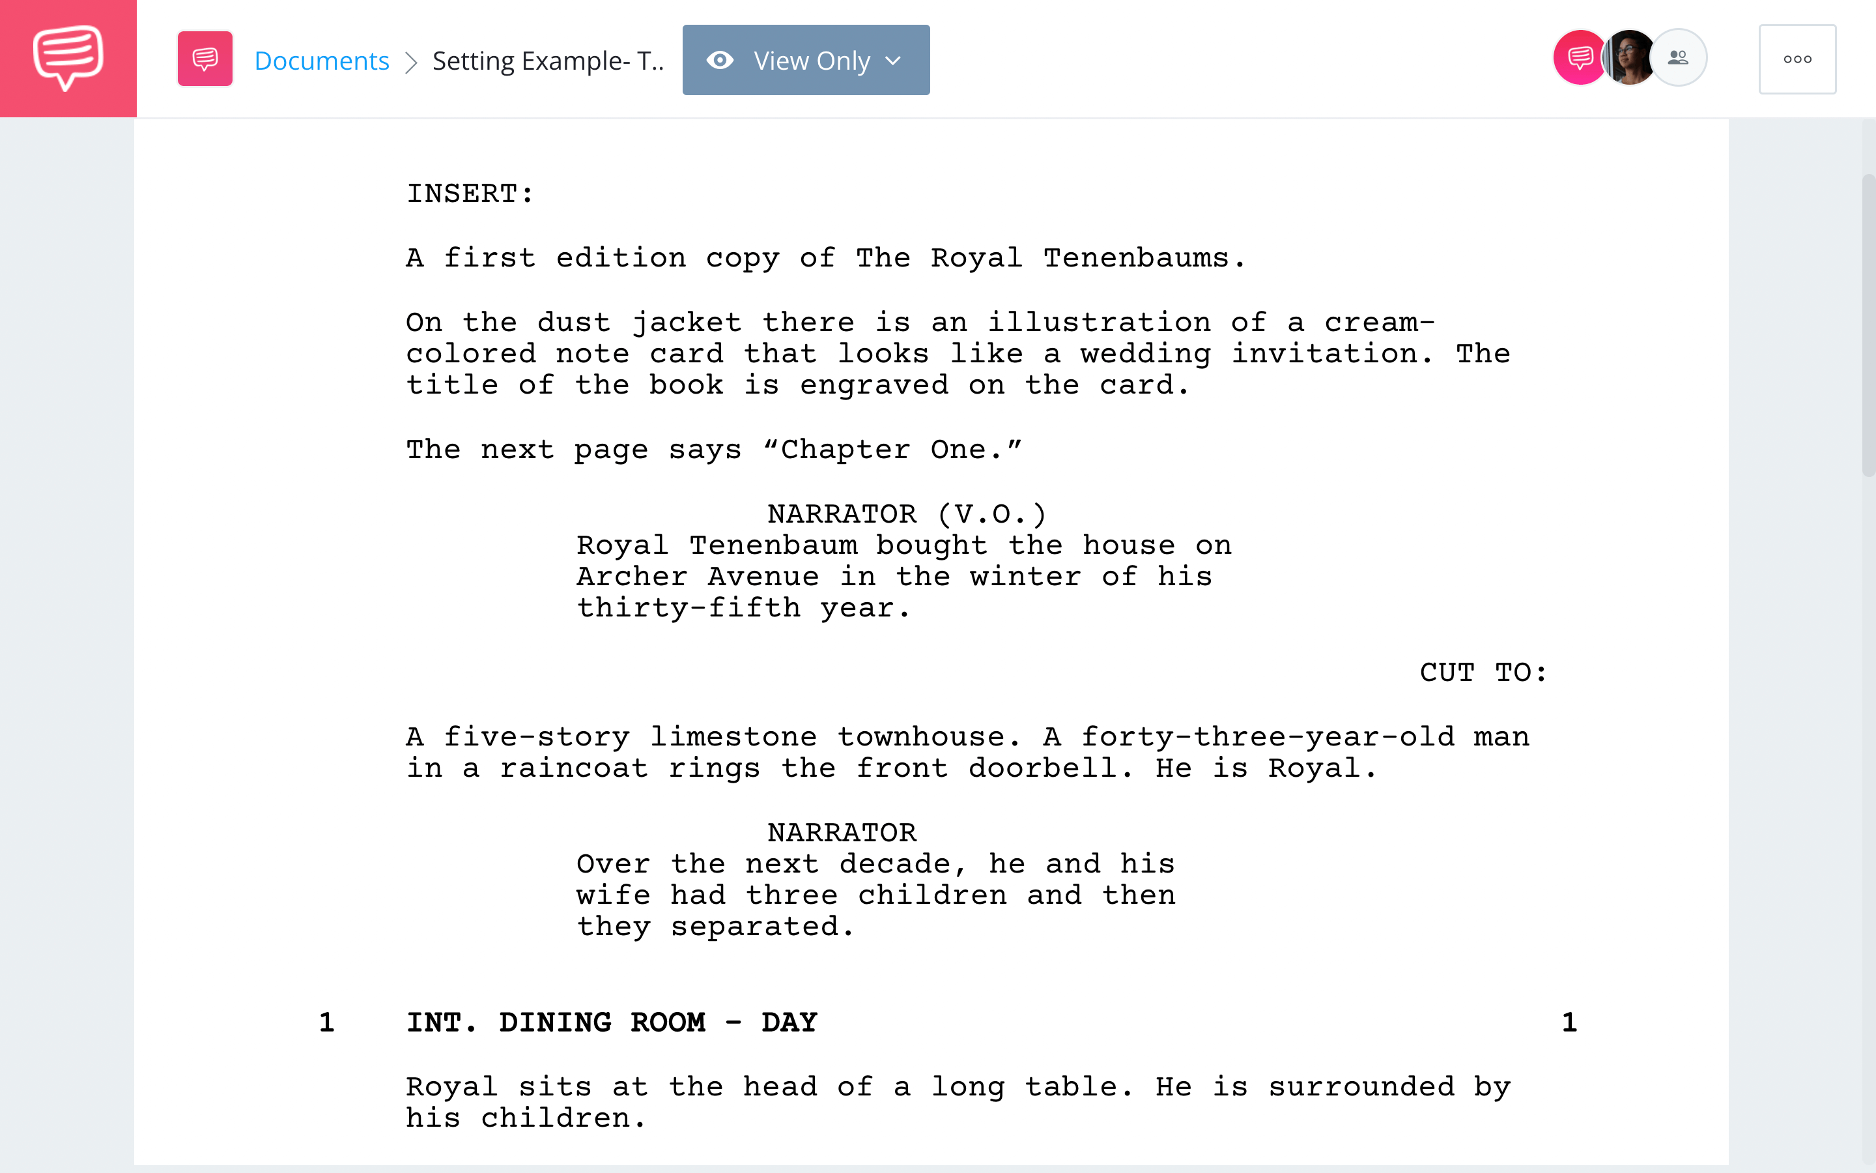The width and height of the screenshot is (1876, 1173).
Task: Click the Documents breadcrumb link
Action: point(321,58)
